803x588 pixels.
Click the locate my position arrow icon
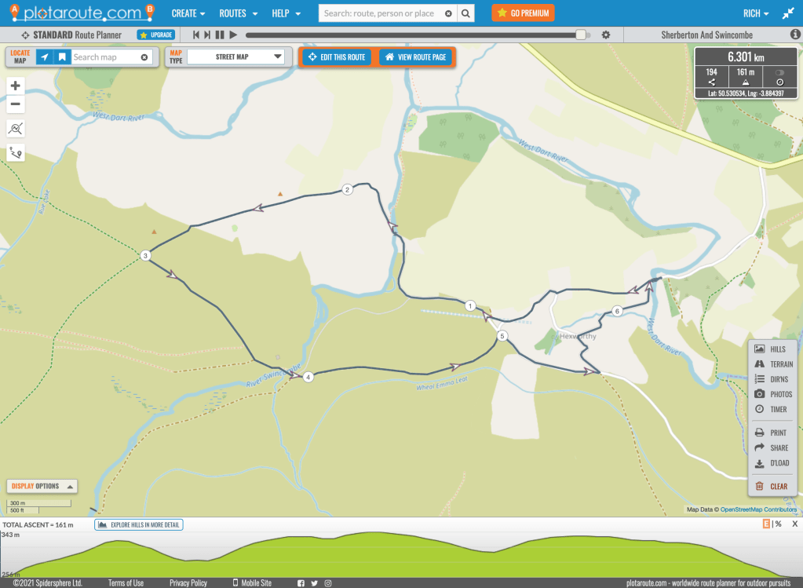tap(45, 57)
